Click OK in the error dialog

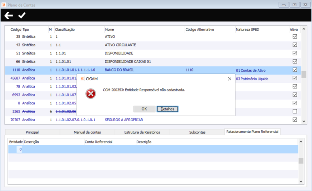click(x=144, y=109)
